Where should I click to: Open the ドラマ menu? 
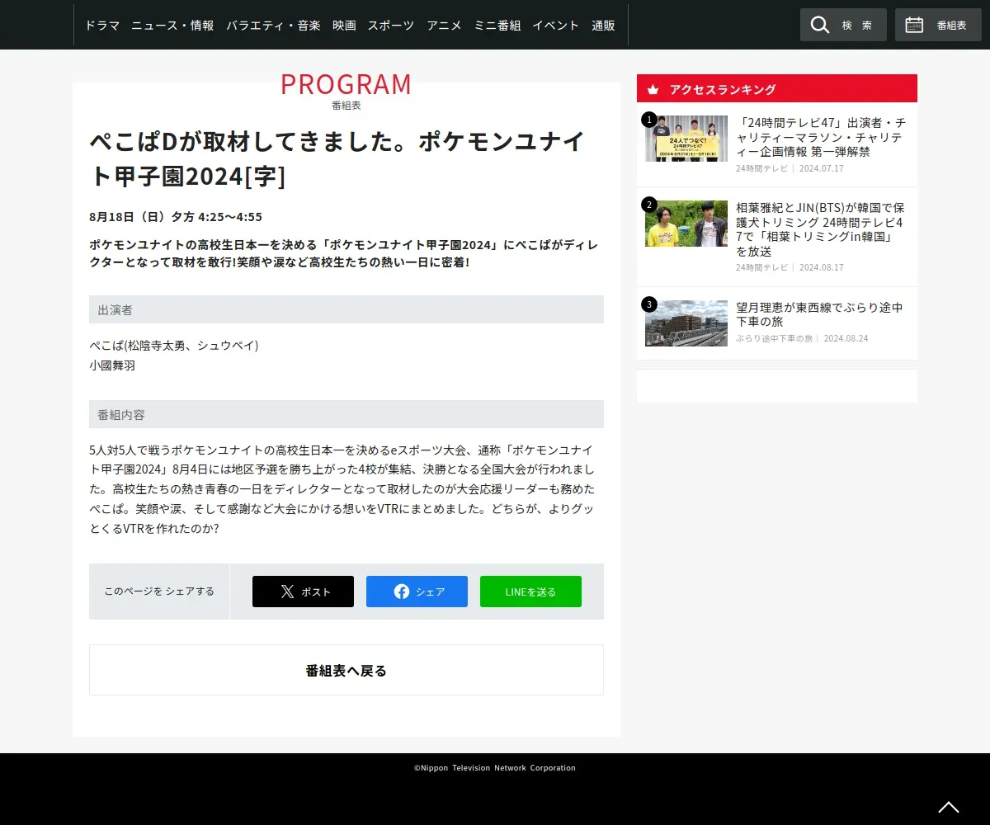(x=102, y=25)
